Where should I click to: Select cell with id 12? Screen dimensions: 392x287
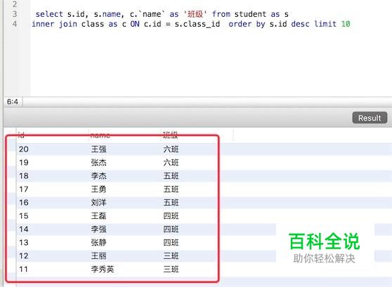pos(24,256)
